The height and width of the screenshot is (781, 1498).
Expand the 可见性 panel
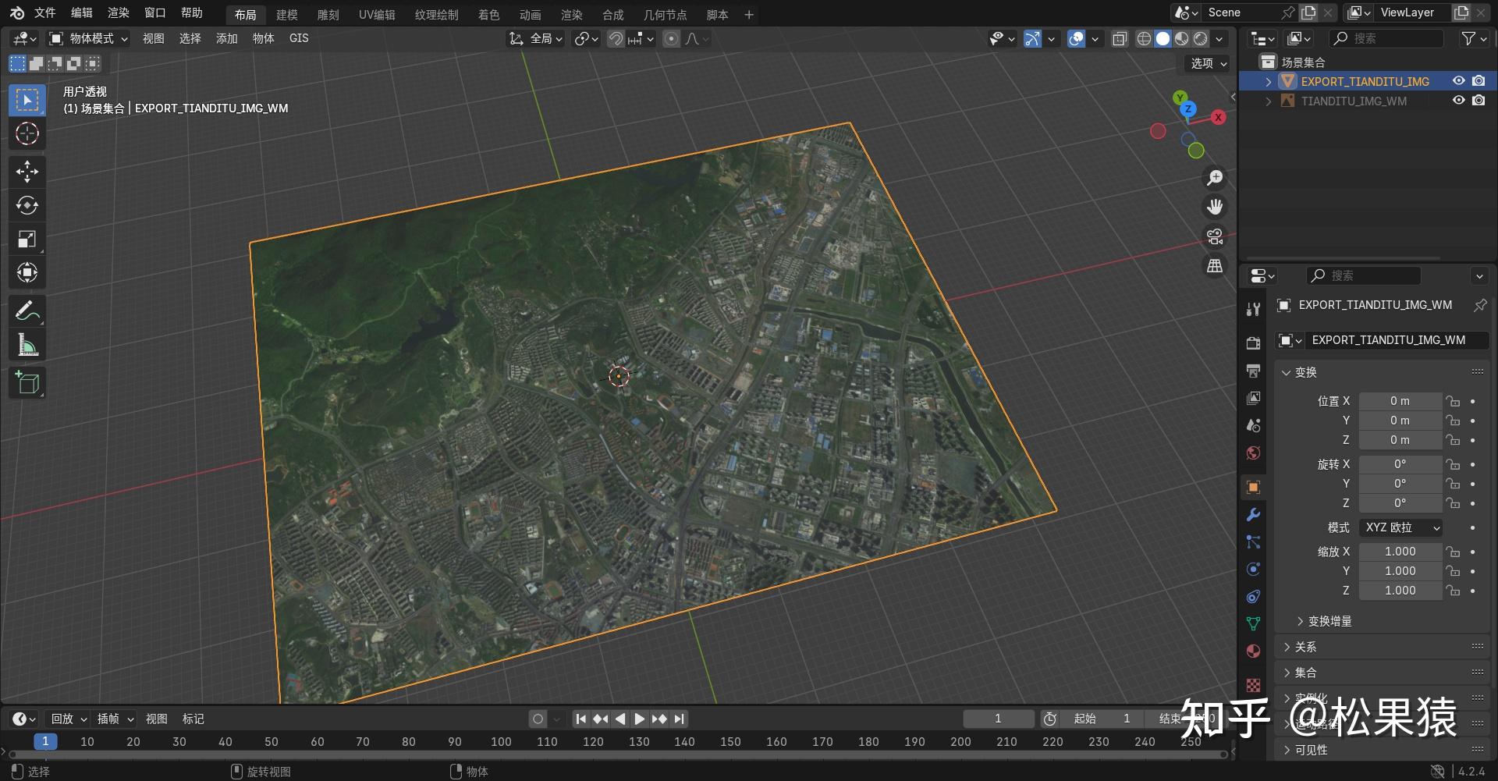(1312, 750)
